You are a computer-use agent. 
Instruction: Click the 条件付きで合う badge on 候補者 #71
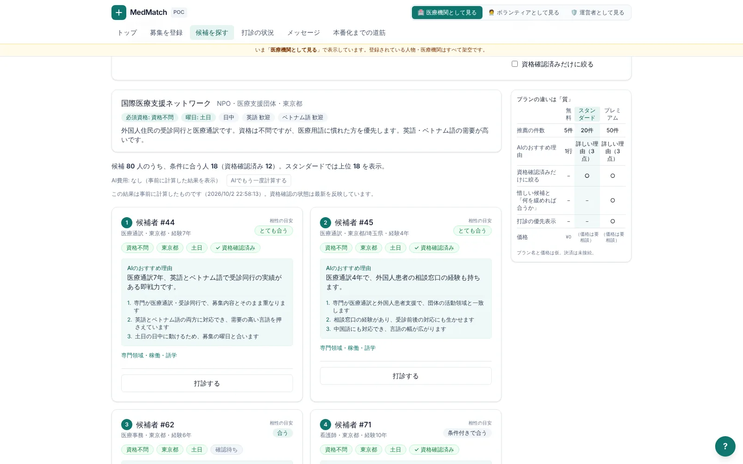click(467, 433)
